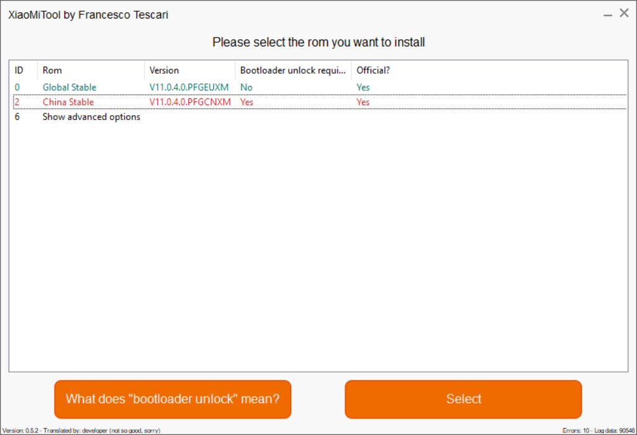Click the Bootloader unlock requi... column header
Image resolution: width=637 pixels, height=435 pixels.
[293, 70]
